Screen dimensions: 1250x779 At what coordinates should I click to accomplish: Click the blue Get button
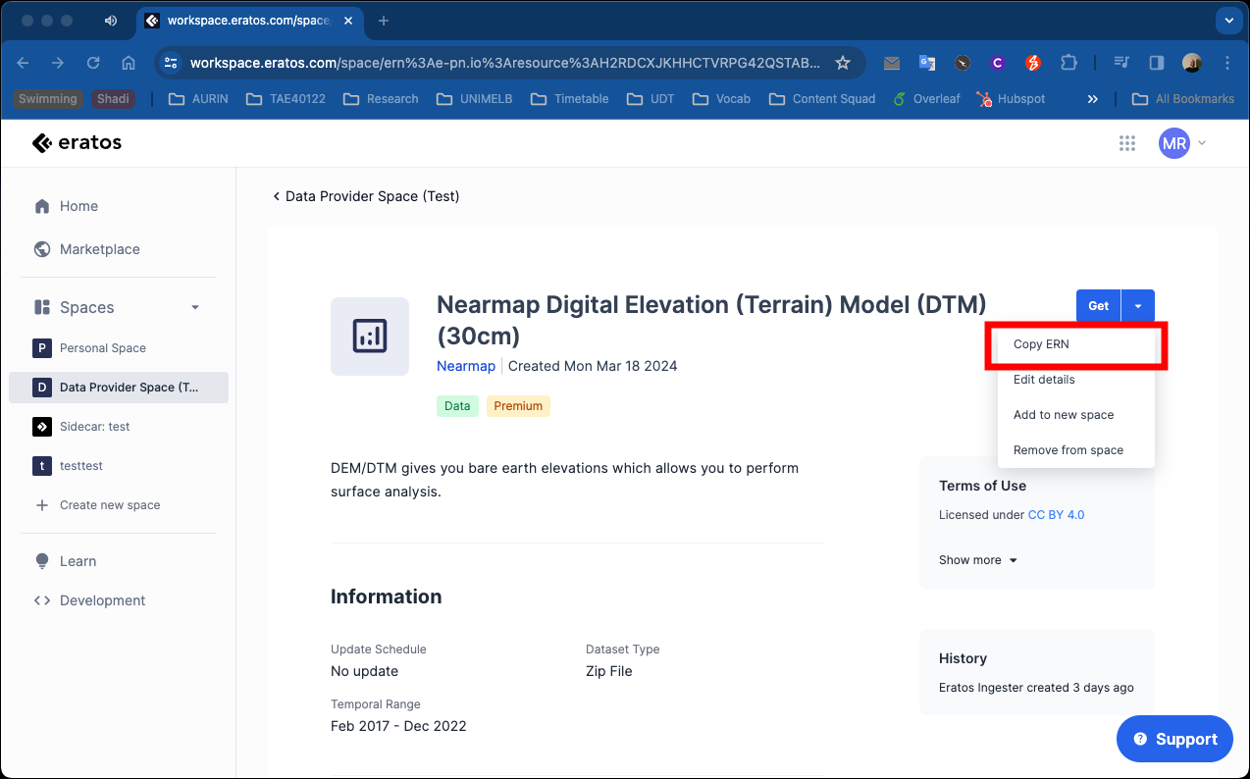pyautogui.click(x=1098, y=306)
